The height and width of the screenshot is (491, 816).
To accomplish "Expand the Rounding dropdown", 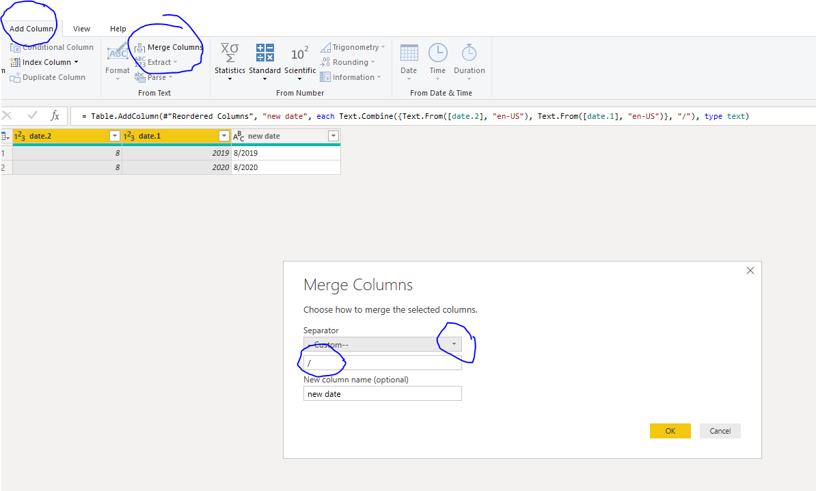I will [347, 62].
